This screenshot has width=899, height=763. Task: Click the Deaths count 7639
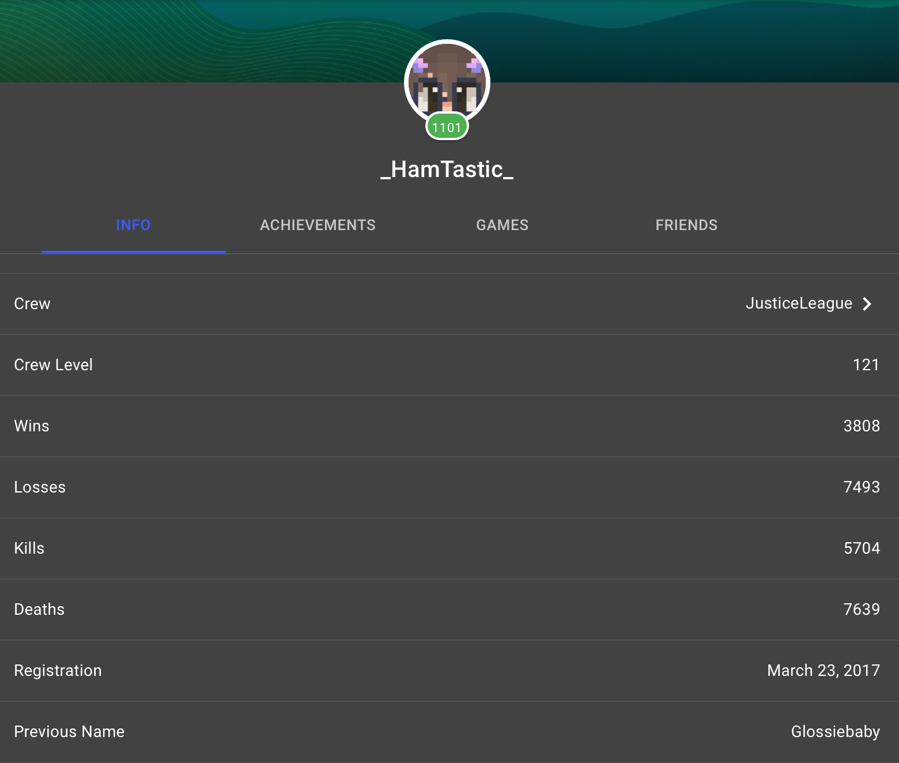862,610
